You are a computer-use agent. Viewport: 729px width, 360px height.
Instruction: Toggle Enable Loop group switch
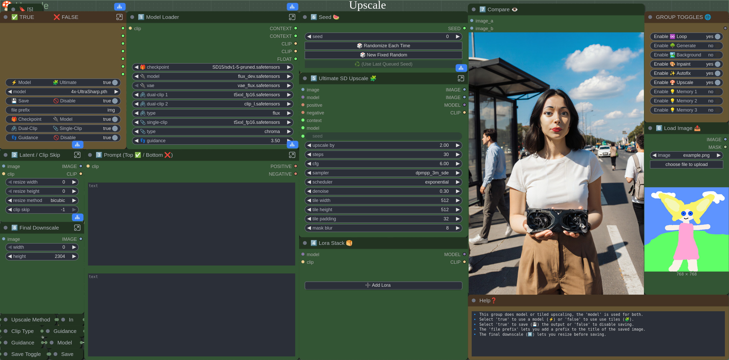(717, 37)
